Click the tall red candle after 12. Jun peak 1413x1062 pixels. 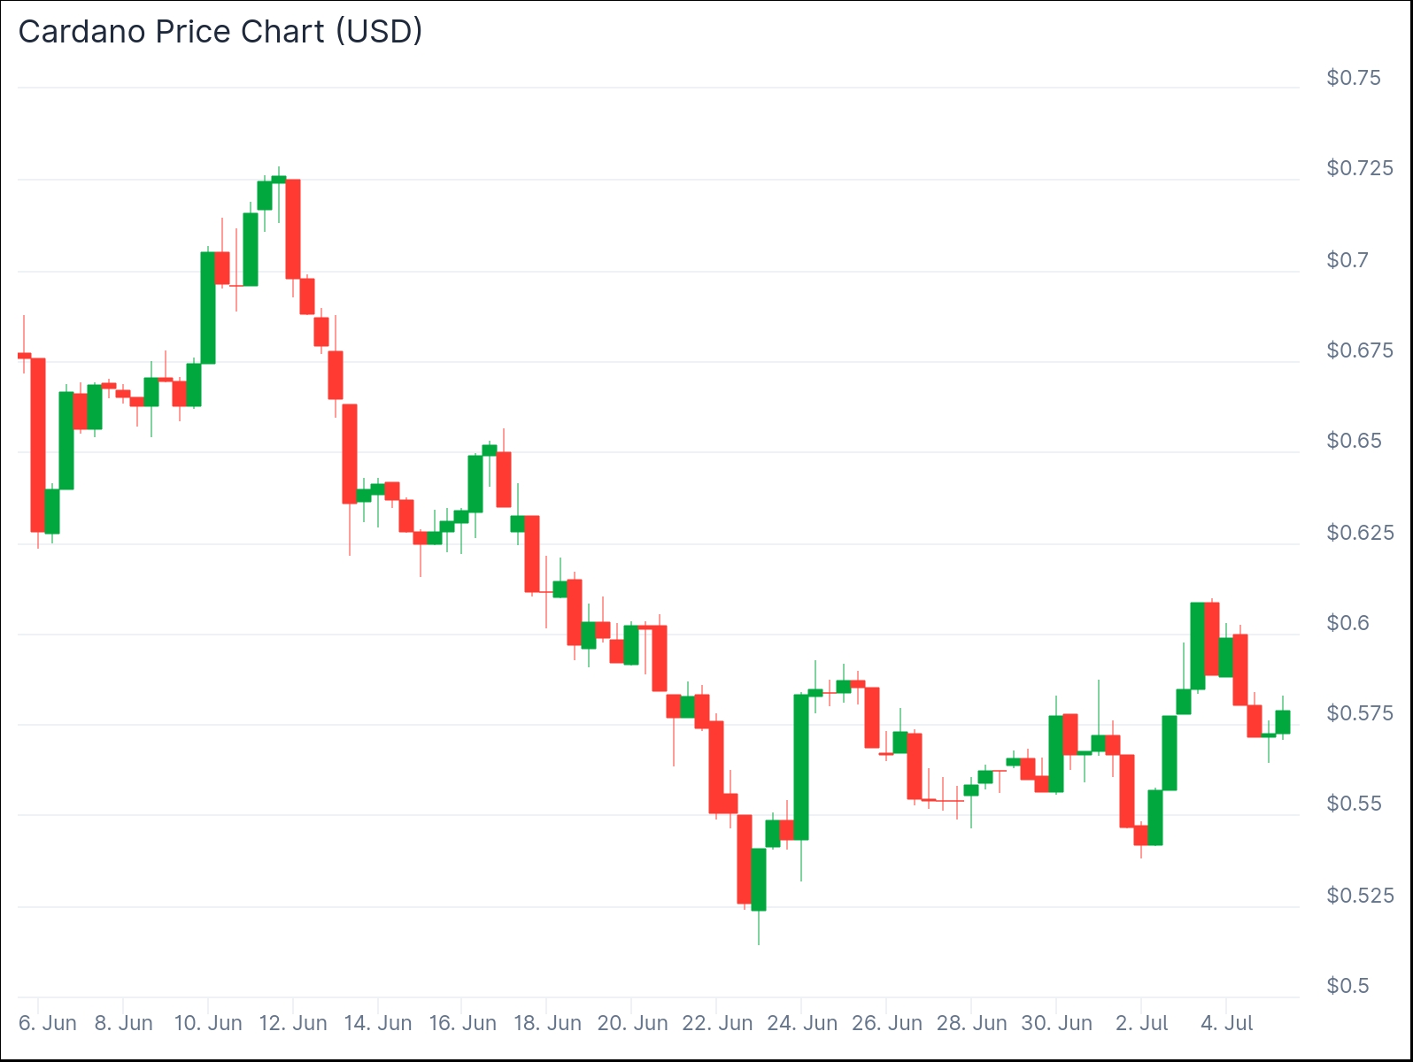(x=293, y=229)
